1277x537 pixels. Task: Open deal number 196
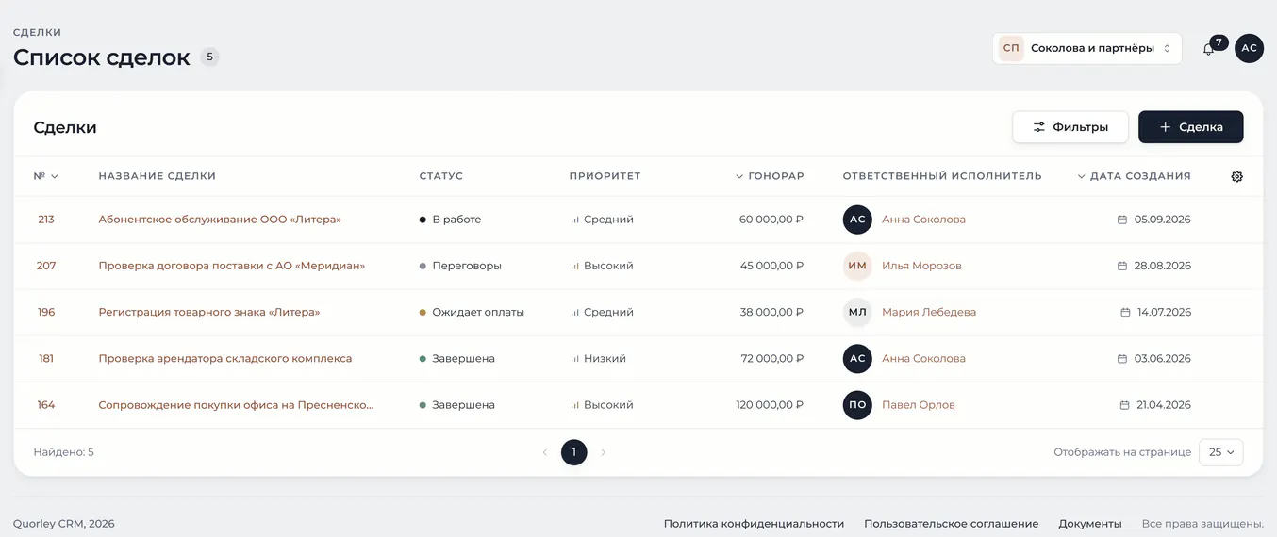click(46, 312)
